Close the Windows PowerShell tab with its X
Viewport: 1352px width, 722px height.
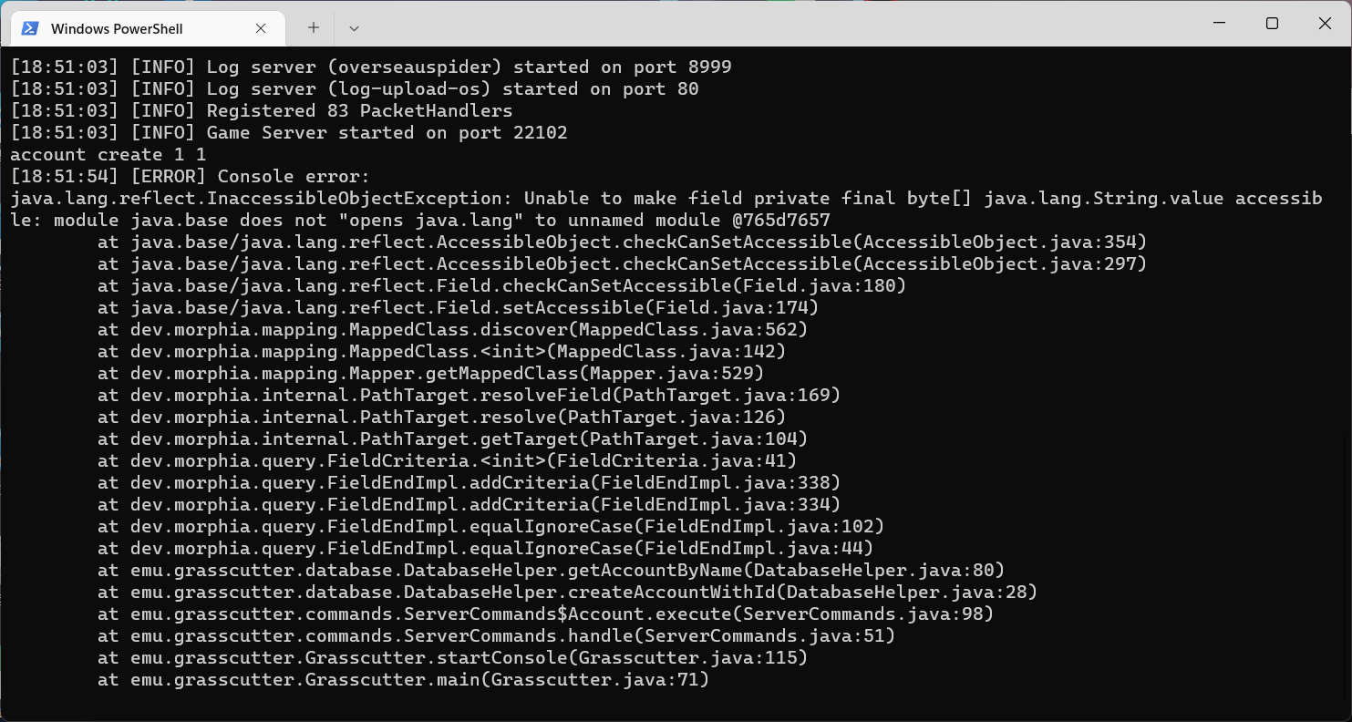(x=261, y=27)
